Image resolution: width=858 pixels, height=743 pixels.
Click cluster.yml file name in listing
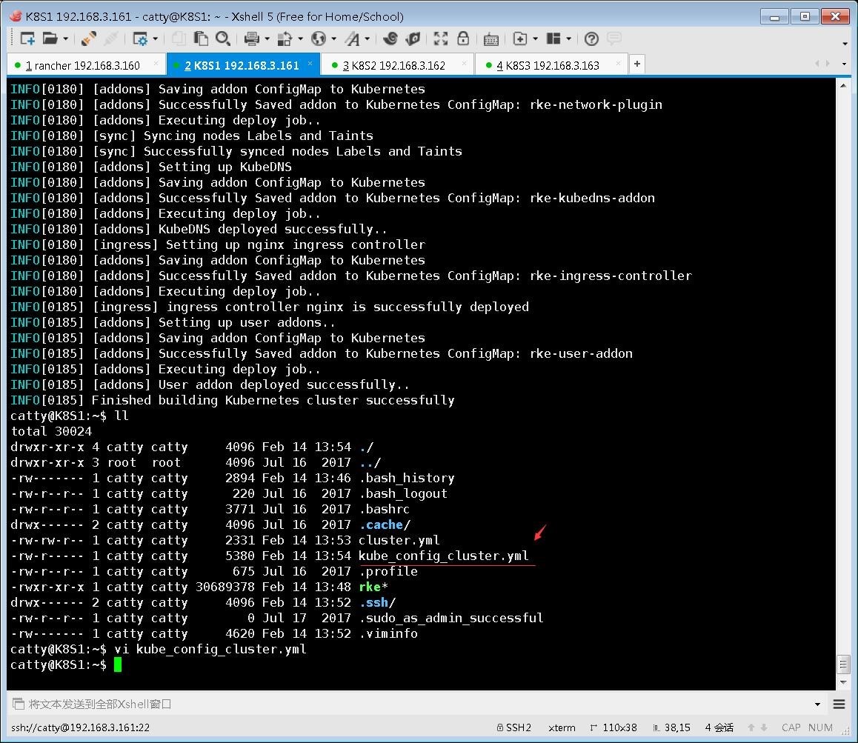399,541
